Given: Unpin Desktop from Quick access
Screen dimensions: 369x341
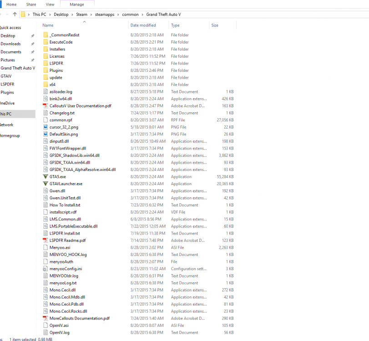Looking at the screenshot, I should tap(32, 35).
